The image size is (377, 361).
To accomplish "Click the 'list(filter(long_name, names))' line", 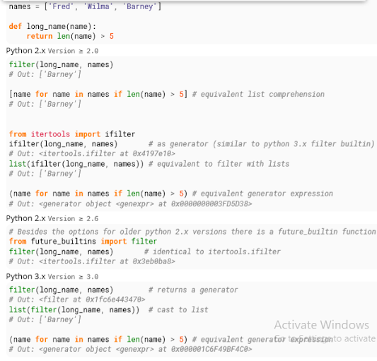I will (x=74, y=310).
